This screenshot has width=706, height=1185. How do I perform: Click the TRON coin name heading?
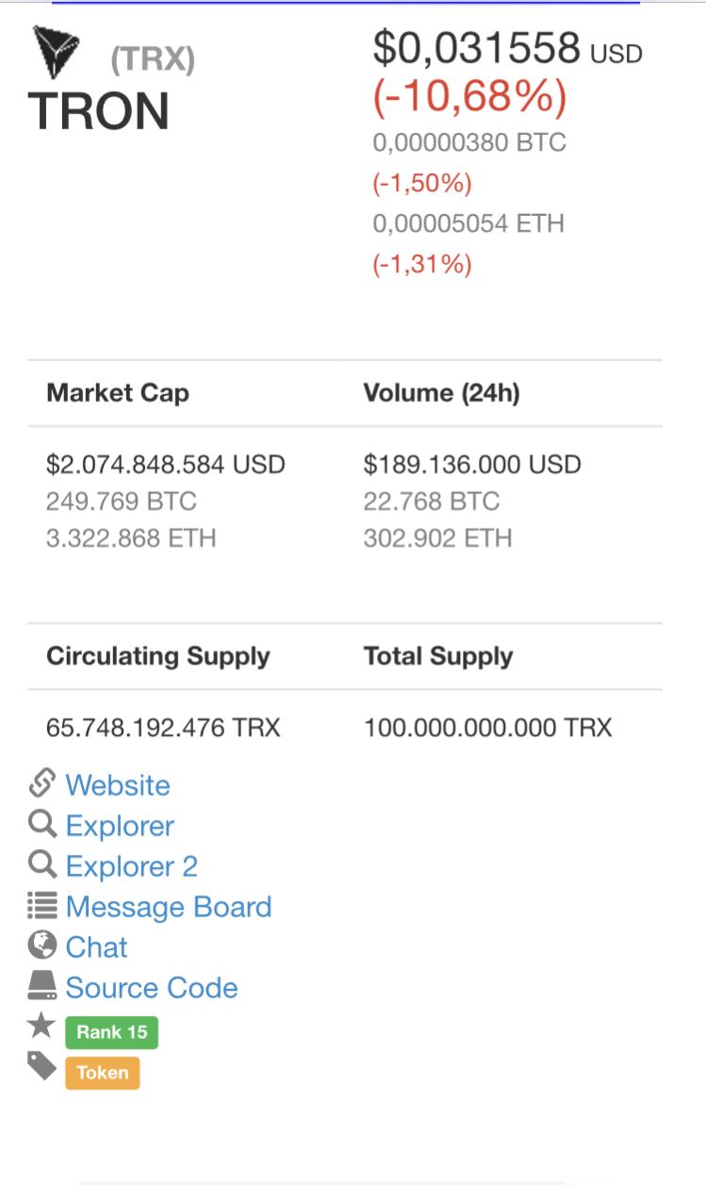99,111
